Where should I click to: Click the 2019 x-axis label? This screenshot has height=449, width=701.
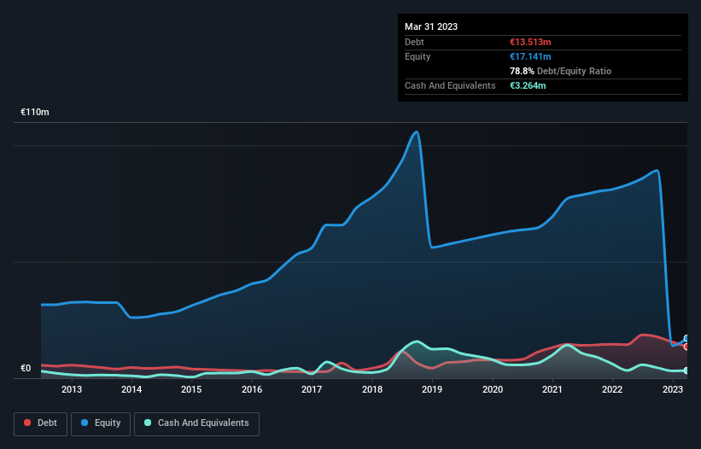[x=432, y=389]
